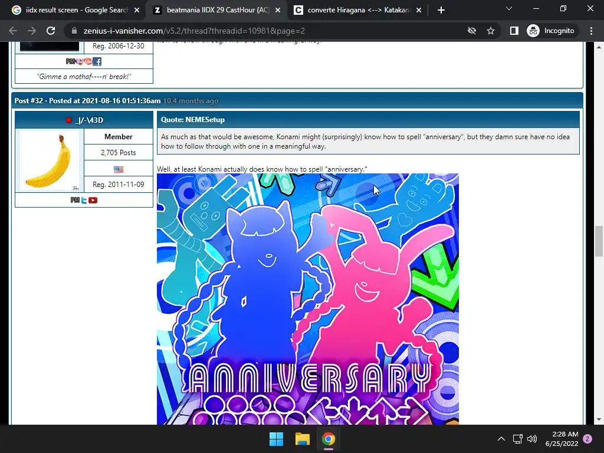Reload the page with the refresh button
Image resolution: width=604 pixels, height=453 pixels.
coord(51,31)
